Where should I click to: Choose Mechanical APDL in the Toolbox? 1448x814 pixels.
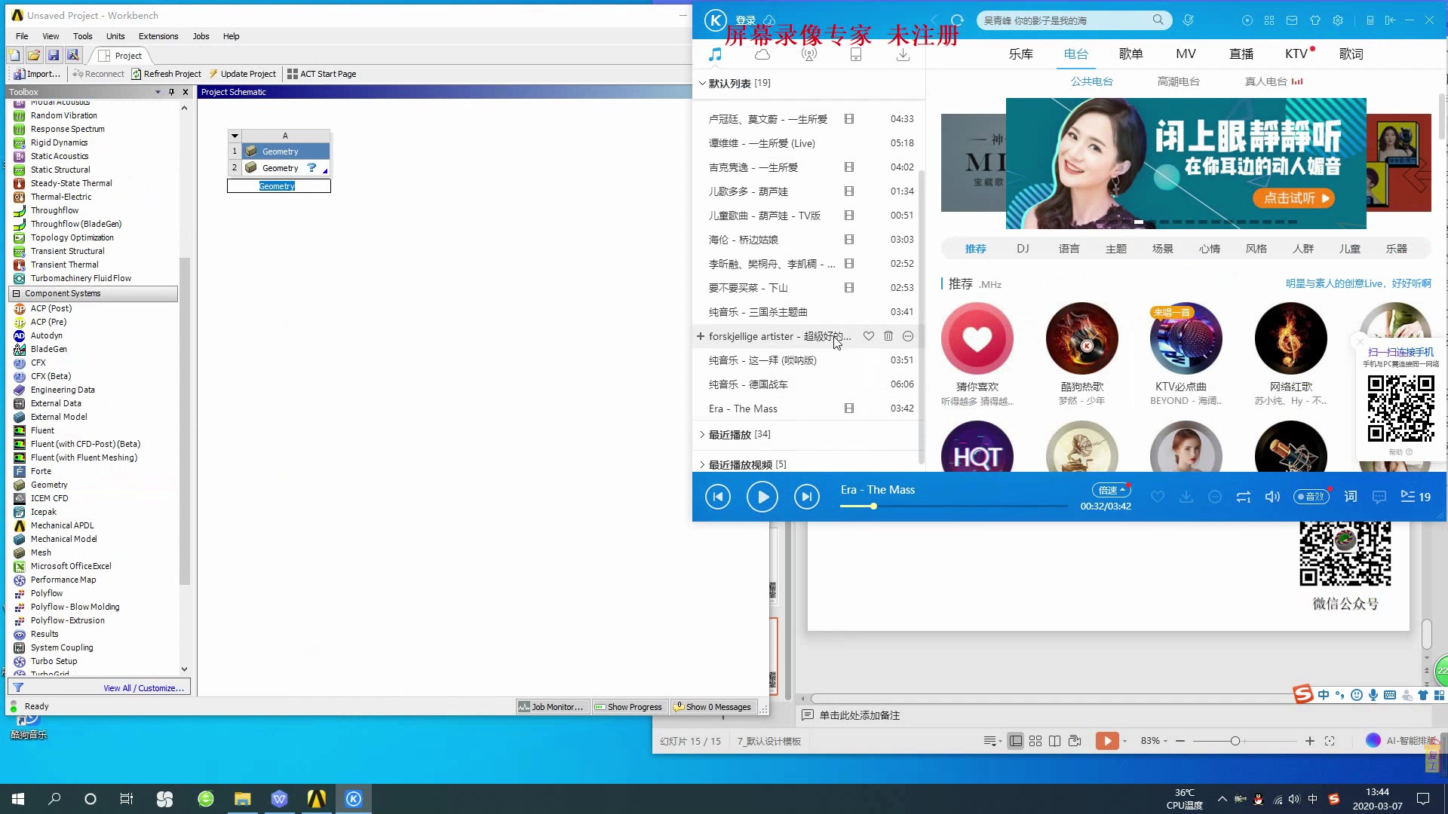tap(62, 525)
